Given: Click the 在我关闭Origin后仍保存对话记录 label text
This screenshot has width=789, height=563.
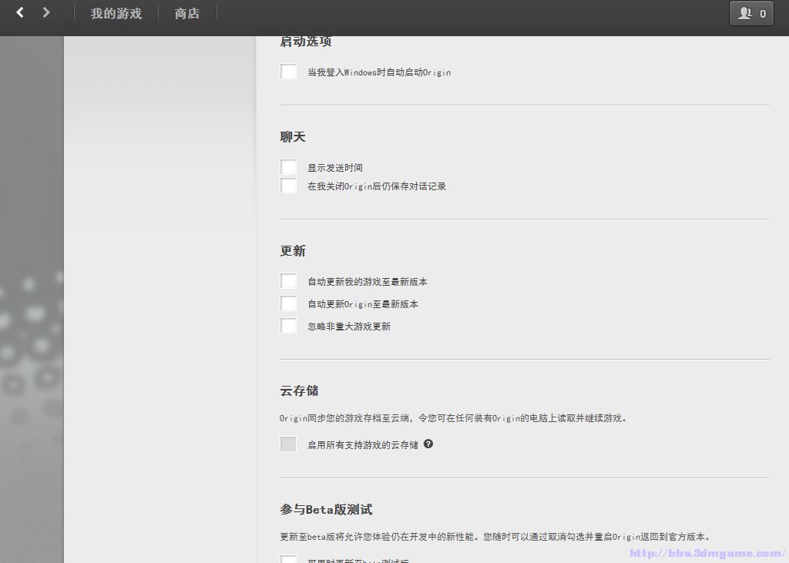Looking at the screenshot, I should tap(377, 186).
